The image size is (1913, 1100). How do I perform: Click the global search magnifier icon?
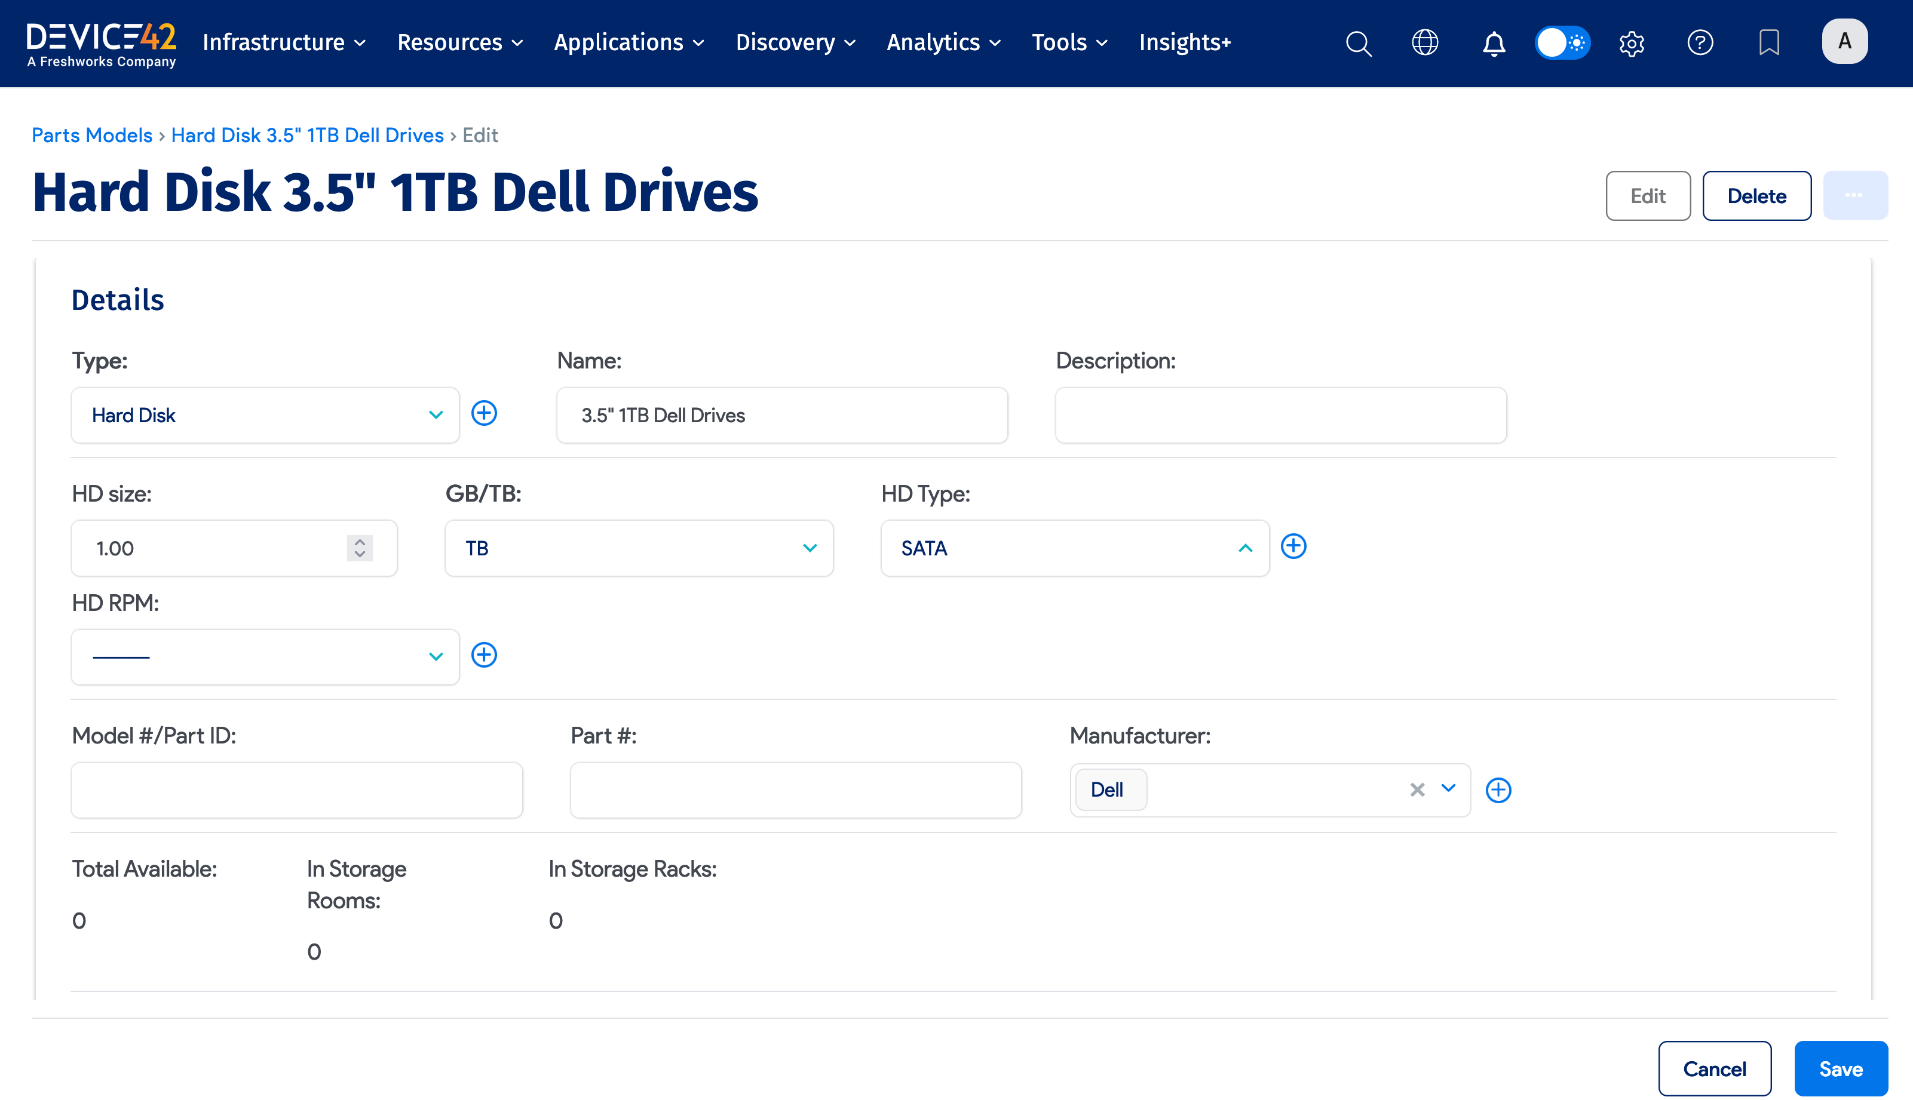click(x=1357, y=43)
